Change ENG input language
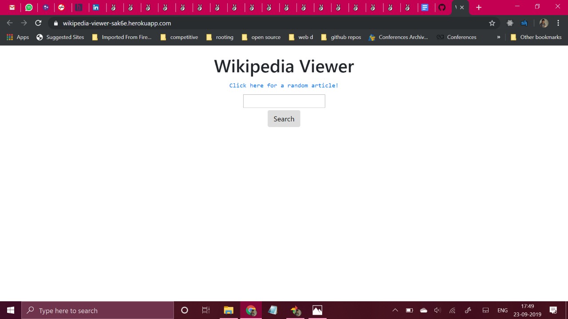568x319 pixels. click(x=502, y=311)
